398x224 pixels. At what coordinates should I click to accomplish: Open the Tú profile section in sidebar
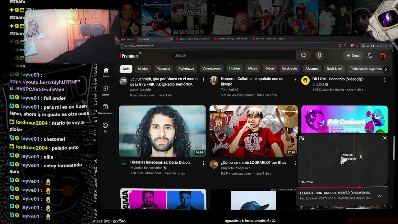(x=105, y=127)
